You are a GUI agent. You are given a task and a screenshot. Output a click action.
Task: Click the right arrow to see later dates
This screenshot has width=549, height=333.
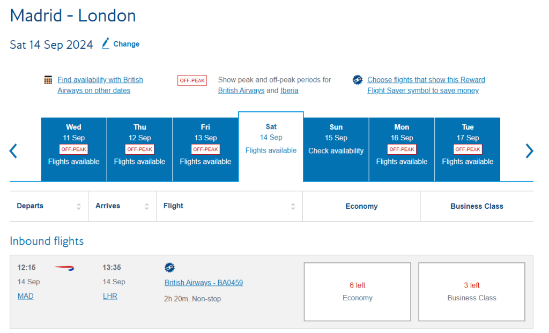pos(530,151)
